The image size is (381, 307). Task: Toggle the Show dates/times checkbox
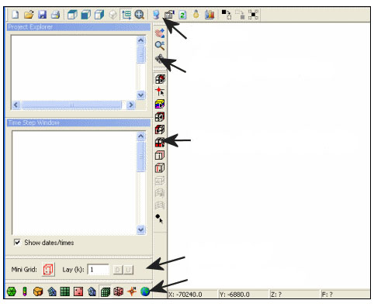pos(17,243)
